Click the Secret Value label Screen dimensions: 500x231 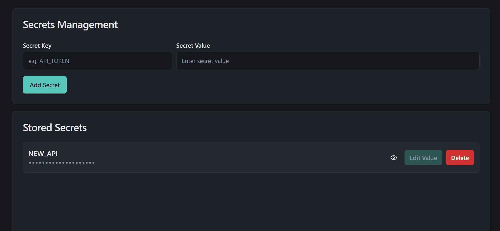pos(193,46)
